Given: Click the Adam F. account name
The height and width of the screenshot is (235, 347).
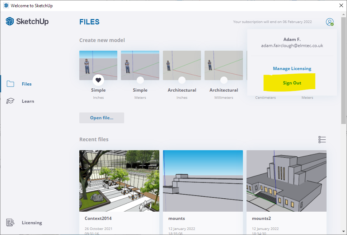Looking at the screenshot, I should [x=292, y=40].
